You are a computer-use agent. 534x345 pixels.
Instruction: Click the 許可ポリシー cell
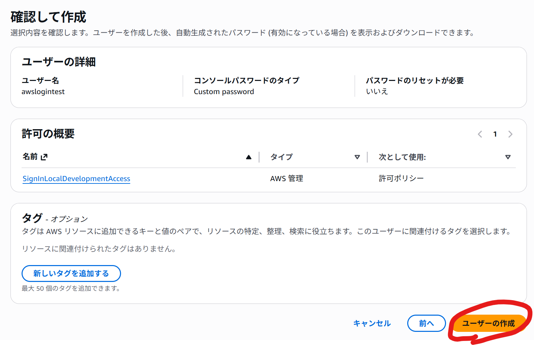tap(401, 178)
